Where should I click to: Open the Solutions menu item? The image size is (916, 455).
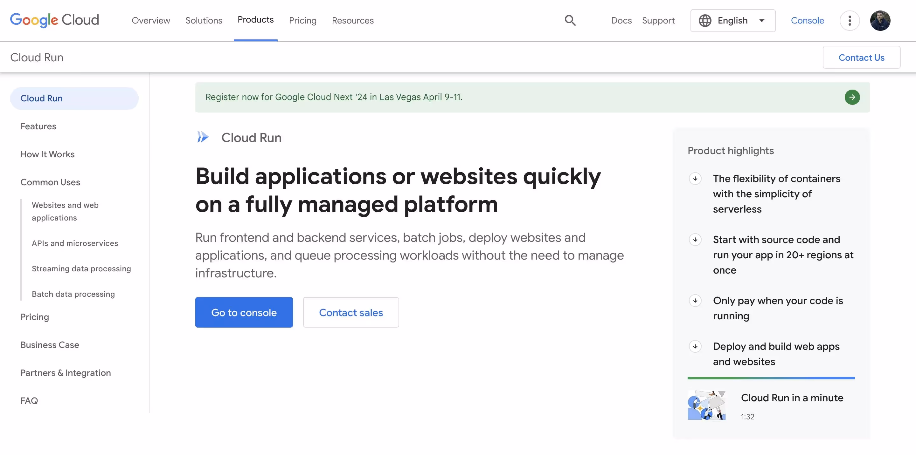[204, 21]
